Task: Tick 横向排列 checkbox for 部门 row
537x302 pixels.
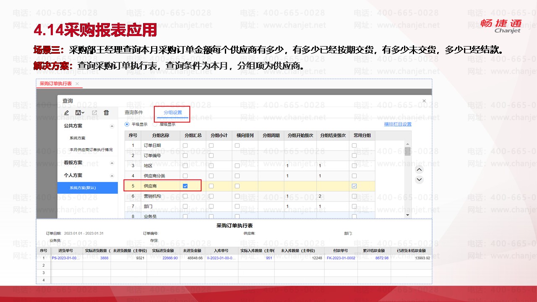Action: pyautogui.click(x=237, y=206)
